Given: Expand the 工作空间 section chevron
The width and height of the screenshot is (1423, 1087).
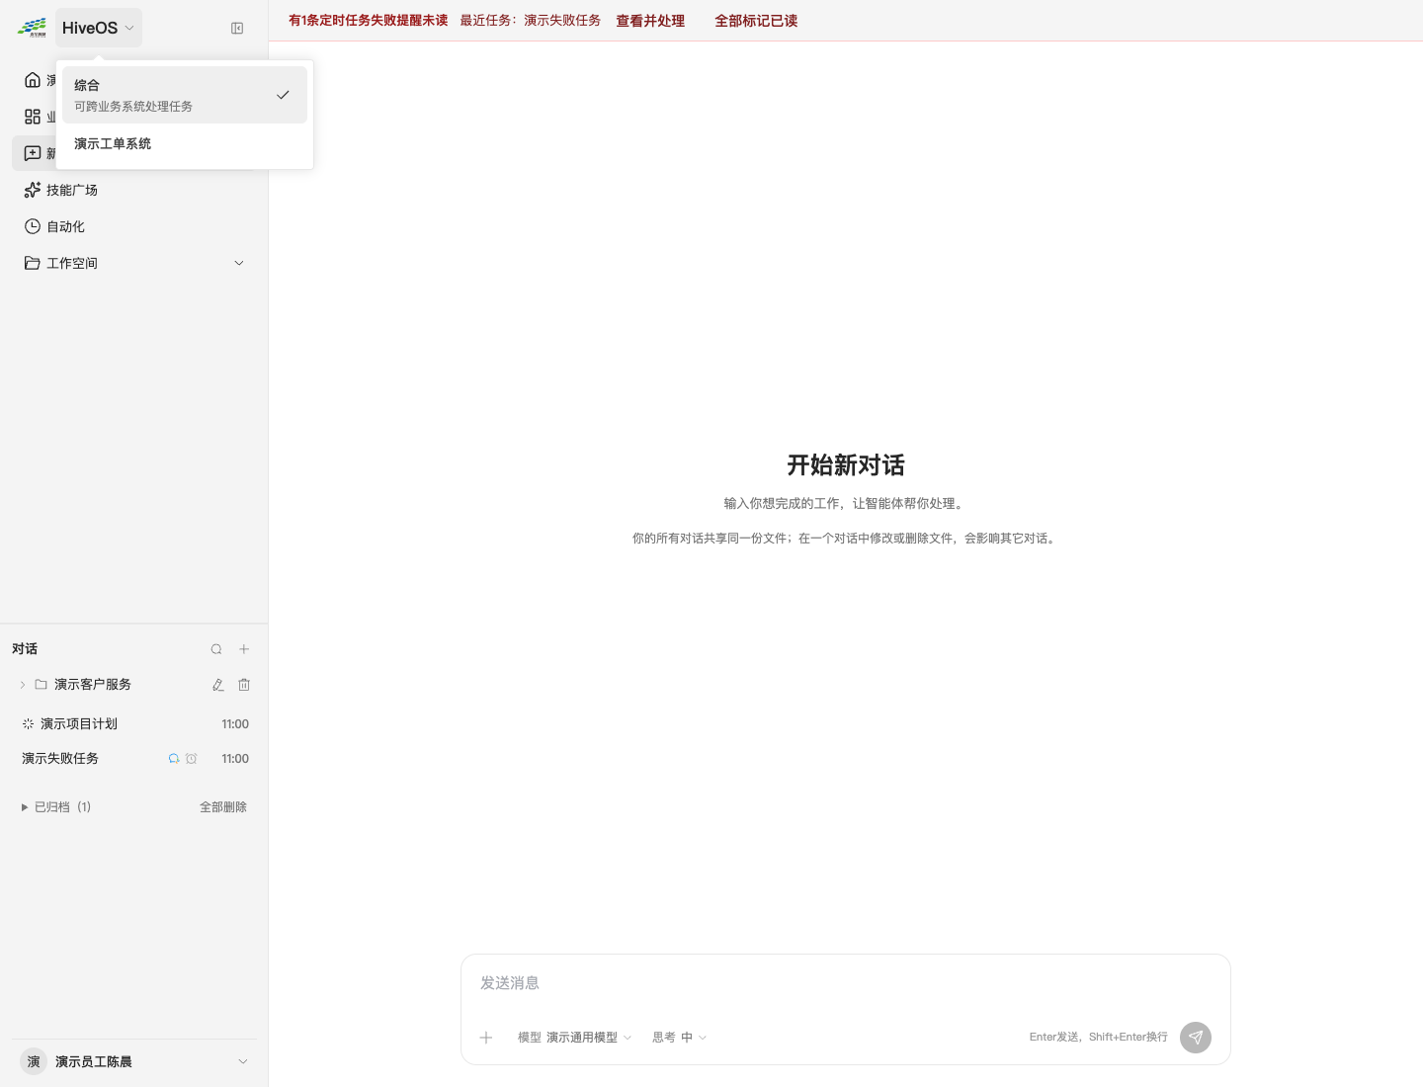Looking at the screenshot, I should 239,263.
